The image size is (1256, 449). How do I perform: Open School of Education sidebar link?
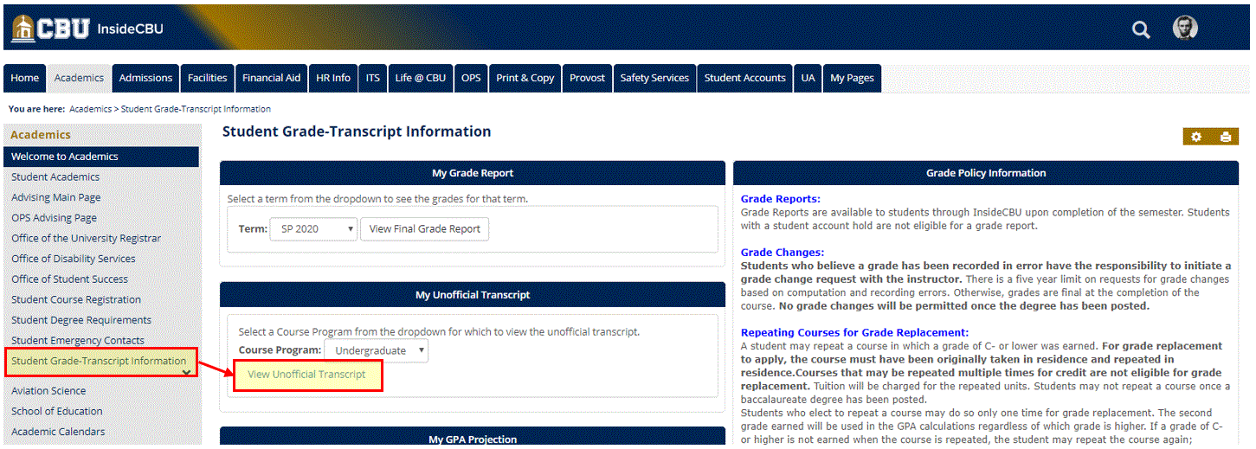click(57, 411)
